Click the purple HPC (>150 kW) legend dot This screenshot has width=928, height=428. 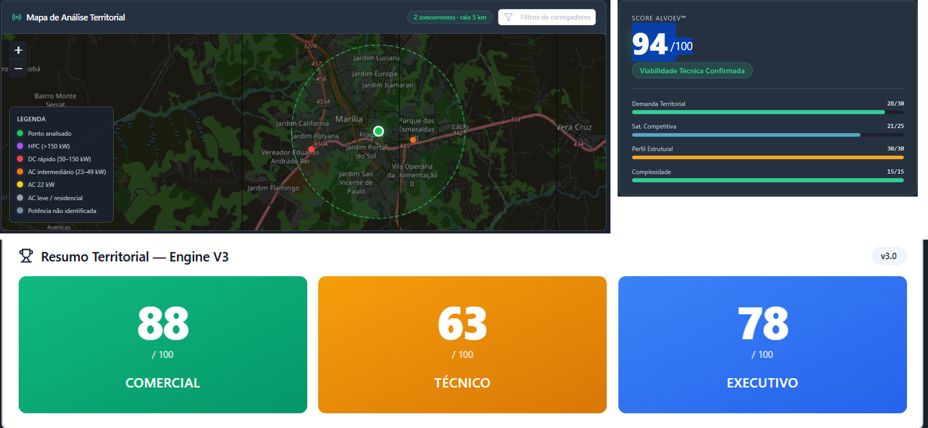coord(20,146)
